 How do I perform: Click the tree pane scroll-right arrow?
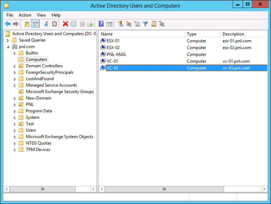[93, 189]
